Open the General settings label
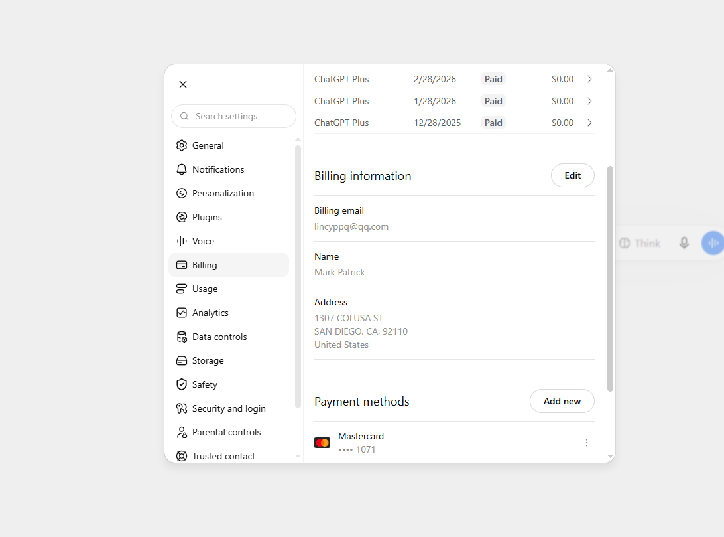This screenshot has width=724, height=537. (x=208, y=145)
